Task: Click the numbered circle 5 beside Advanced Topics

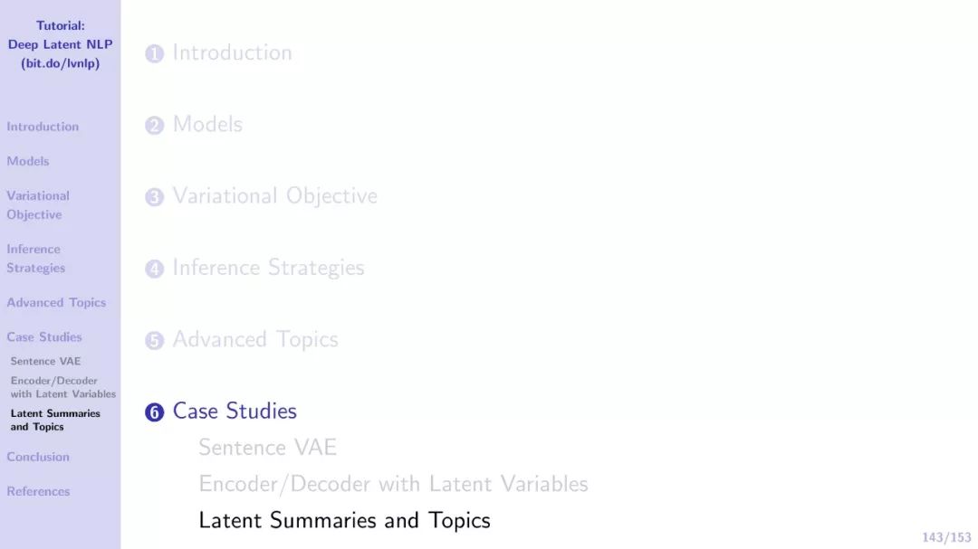Action: click(154, 340)
